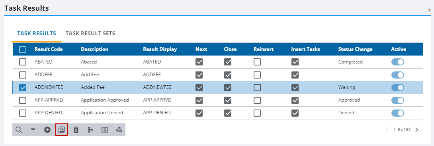The width and height of the screenshot is (434, 146).
Task: Toggle Active switch for APP-APPRVD
Action: tap(397, 100)
